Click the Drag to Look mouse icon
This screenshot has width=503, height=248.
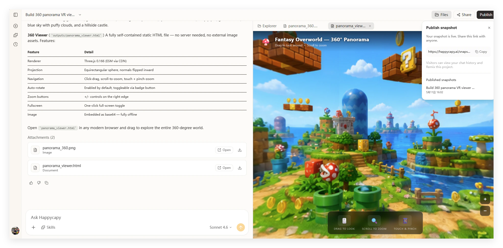click(344, 221)
